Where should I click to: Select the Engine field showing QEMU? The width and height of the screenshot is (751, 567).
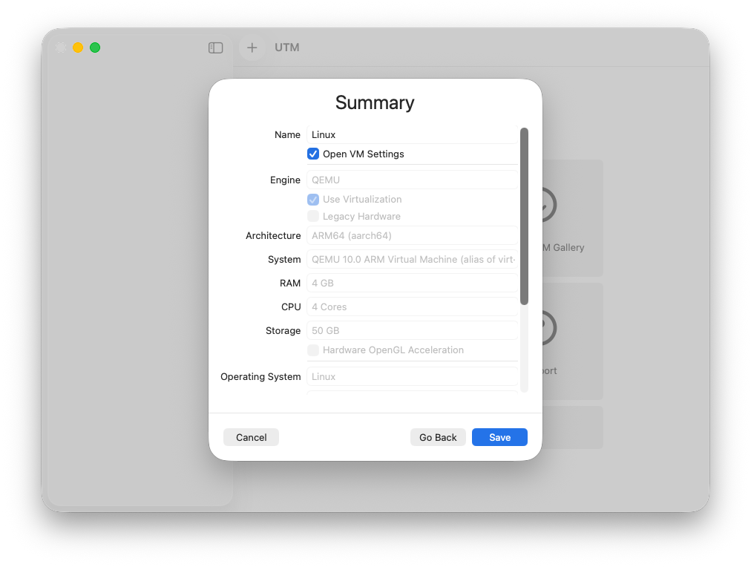(412, 180)
